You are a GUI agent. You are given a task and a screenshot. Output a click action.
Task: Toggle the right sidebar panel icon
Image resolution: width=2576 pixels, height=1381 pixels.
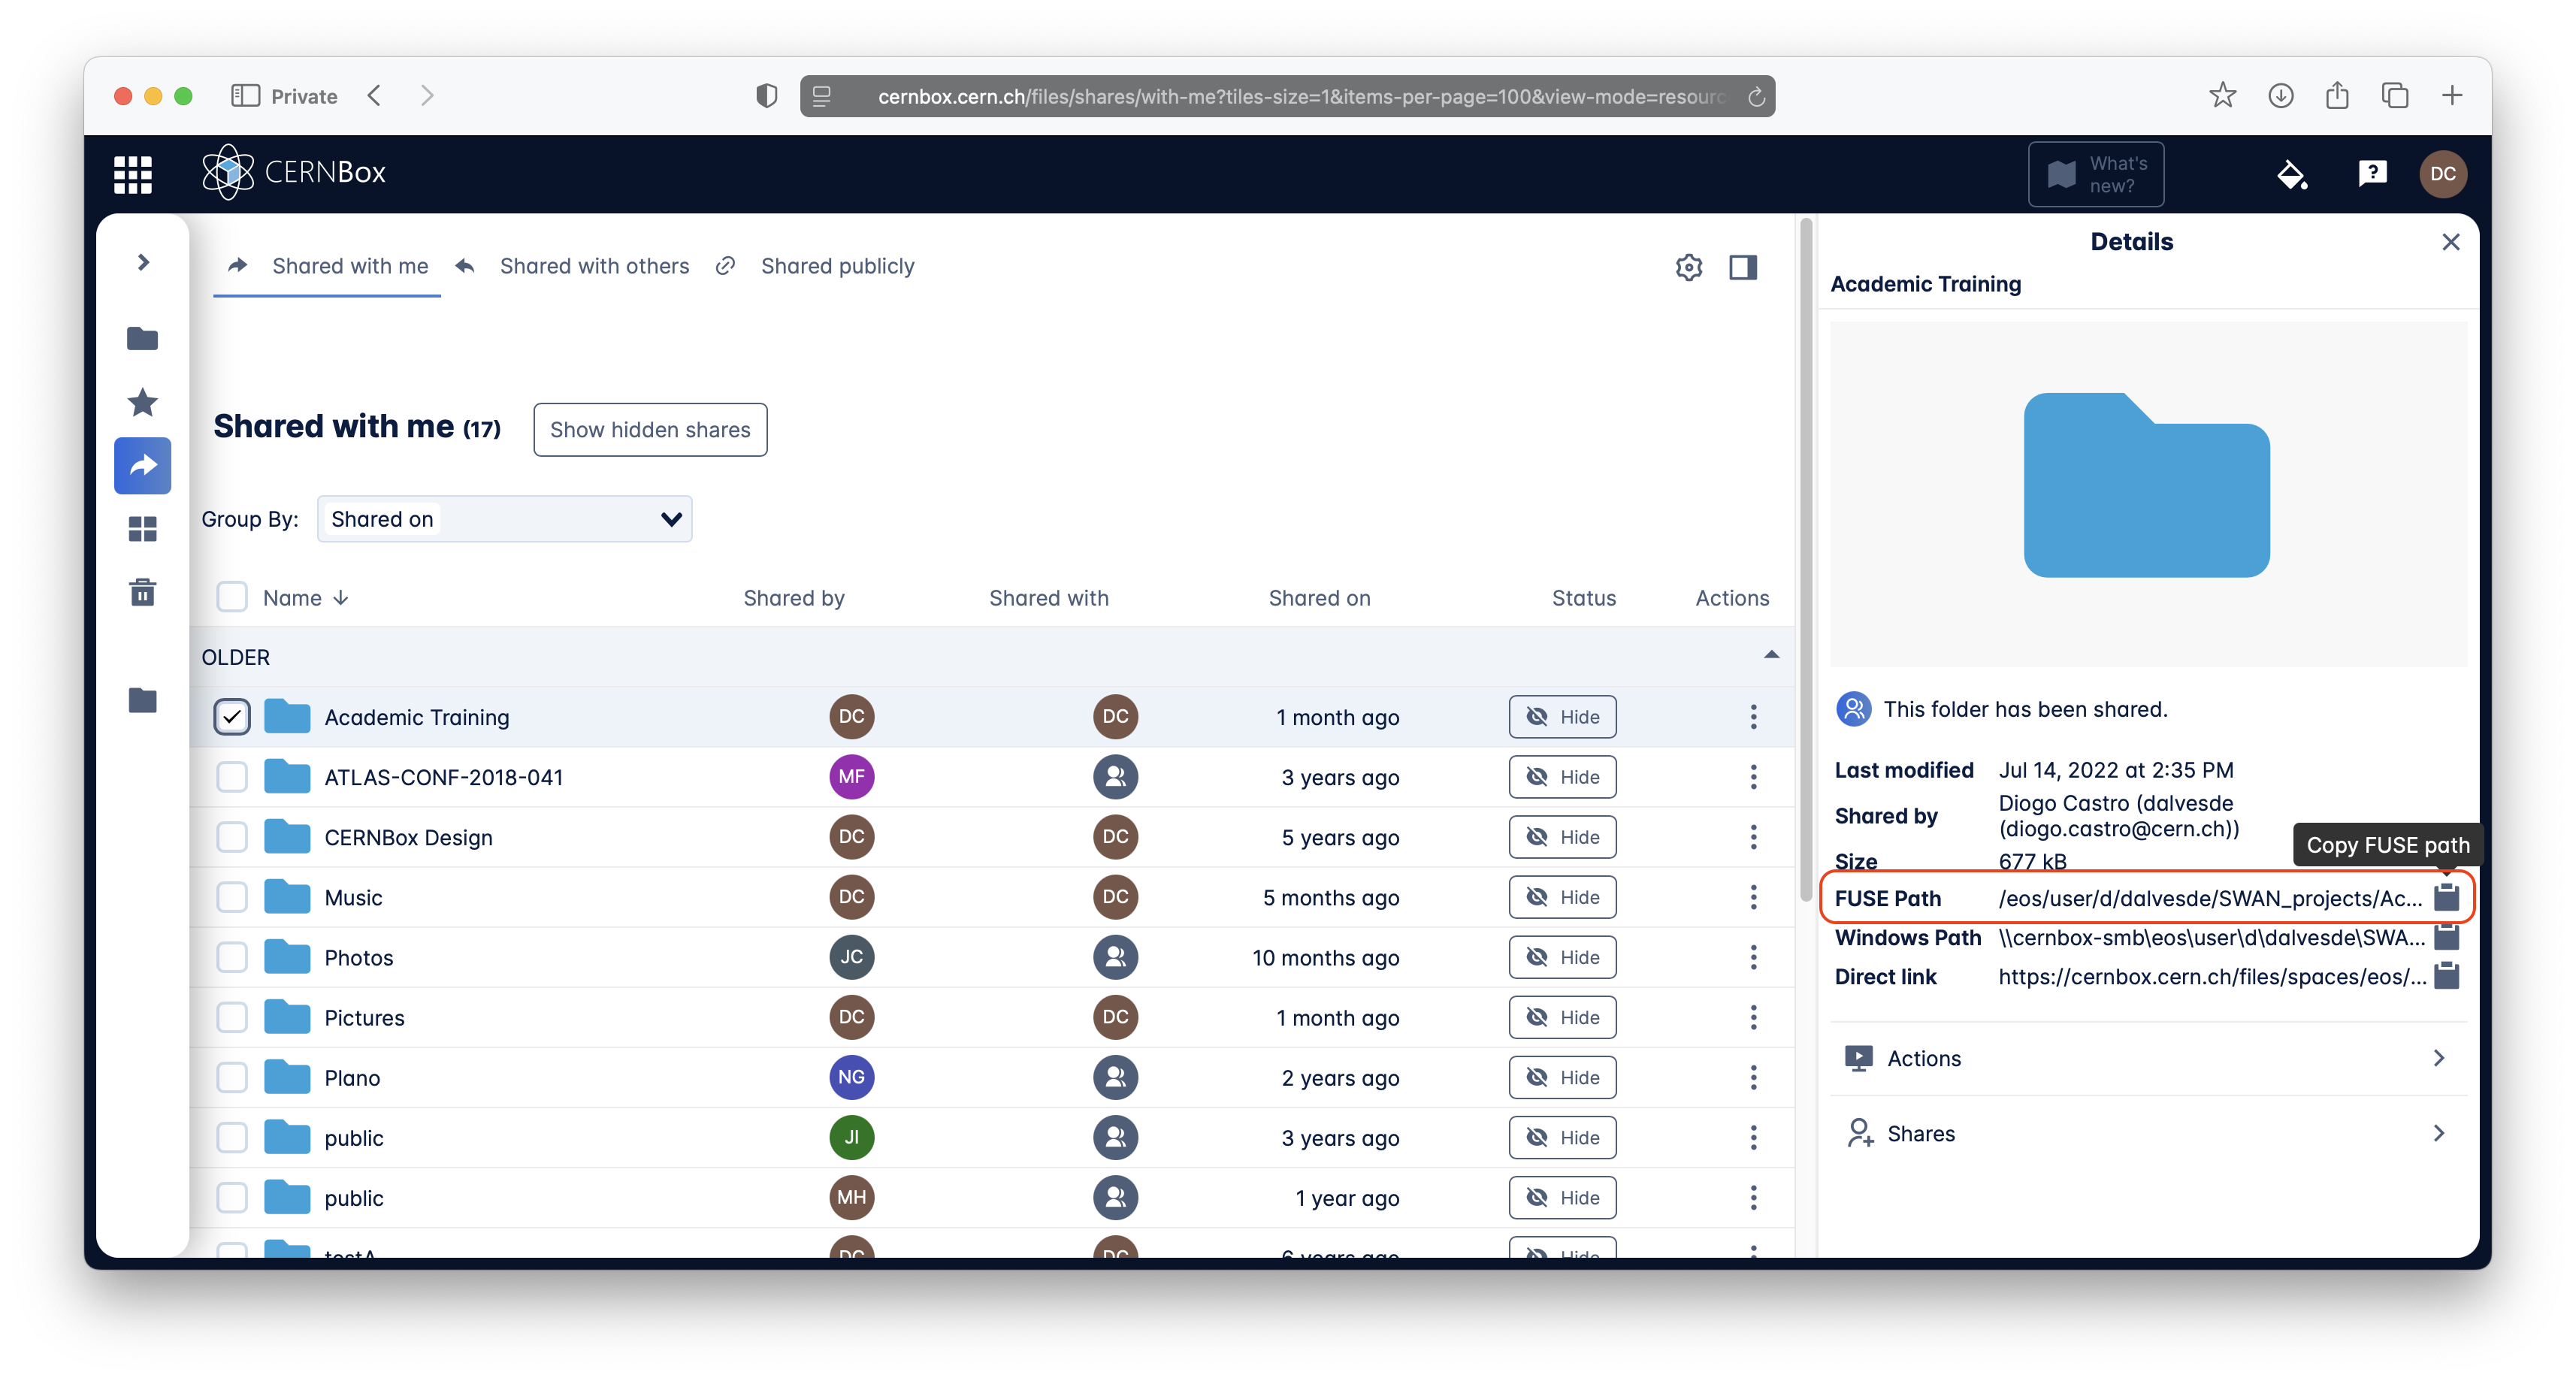coord(1743,267)
